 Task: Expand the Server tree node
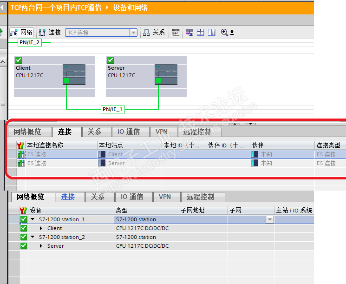click(x=41, y=246)
